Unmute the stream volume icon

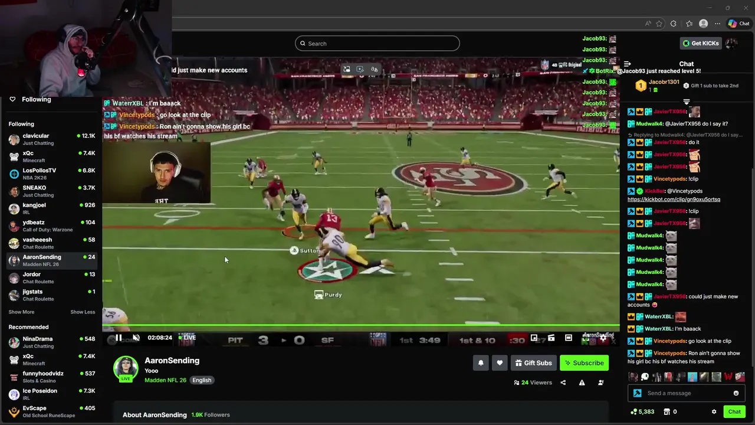click(136, 338)
